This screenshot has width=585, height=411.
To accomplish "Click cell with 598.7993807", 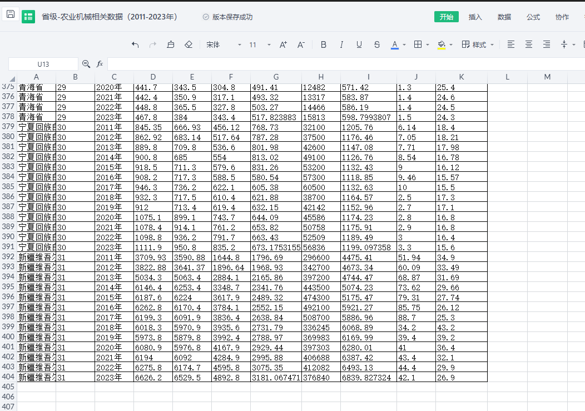I will (x=368, y=117).
